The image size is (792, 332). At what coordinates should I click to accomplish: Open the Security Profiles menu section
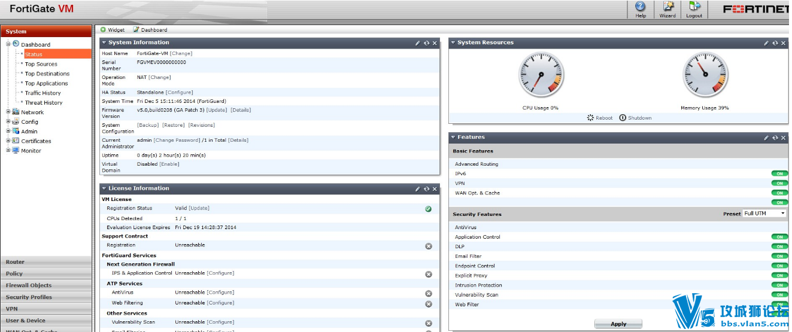46,297
